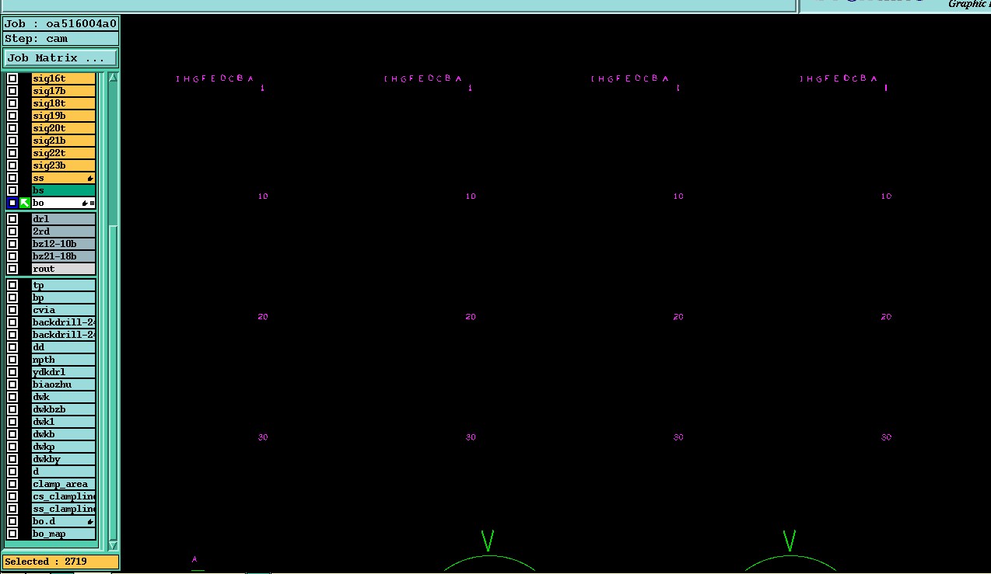
Task: Toggle checkbox for layer bz21-18b
Action: point(12,256)
